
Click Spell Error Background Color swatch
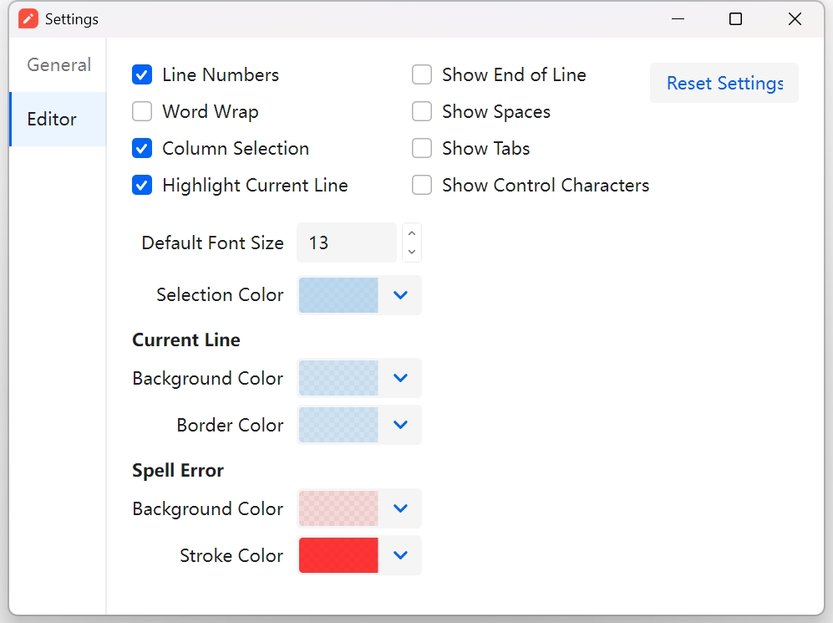338,508
